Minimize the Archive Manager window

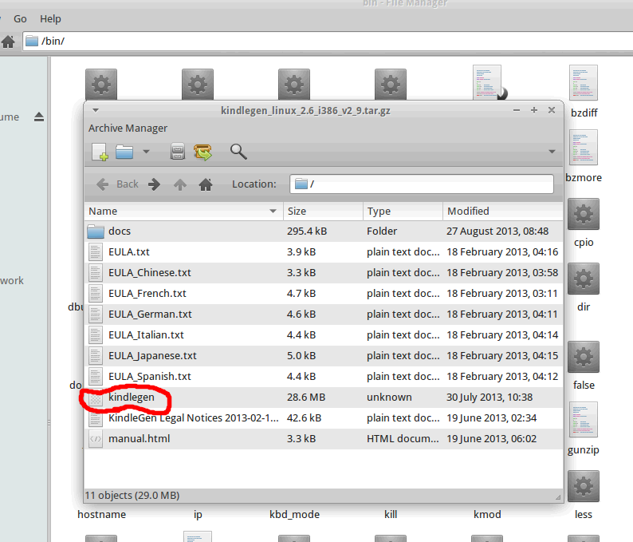(517, 110)
